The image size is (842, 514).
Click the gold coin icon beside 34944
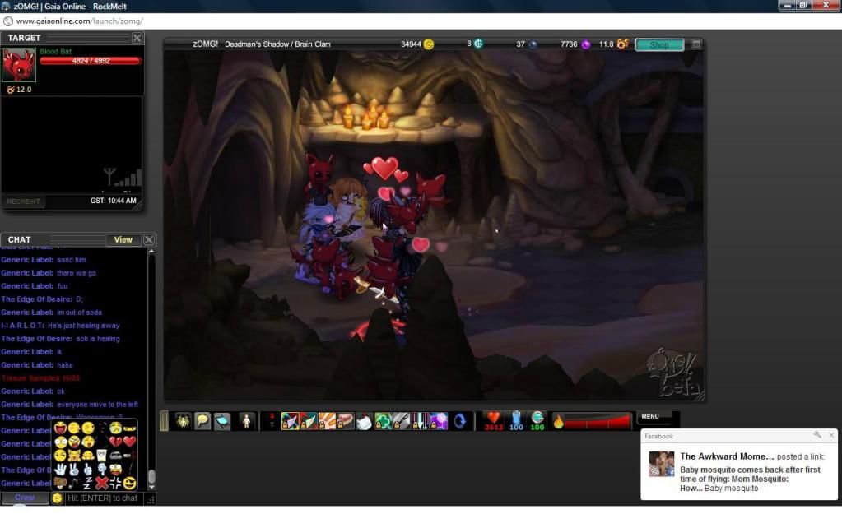(x=429, y=44)
